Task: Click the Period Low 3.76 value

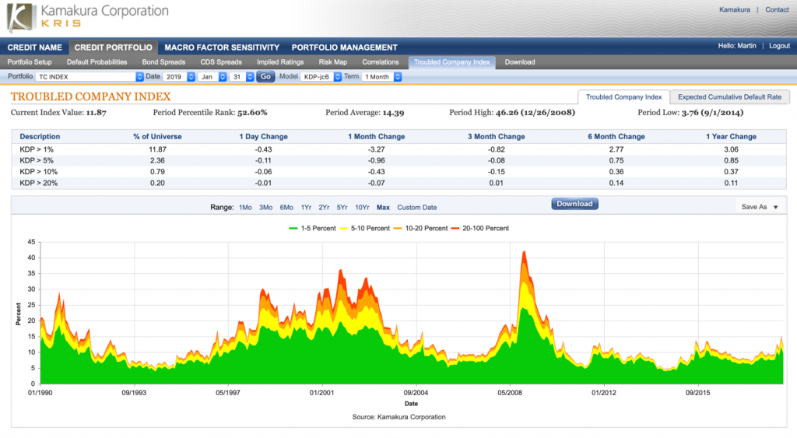Action: [x=713, y=112]
